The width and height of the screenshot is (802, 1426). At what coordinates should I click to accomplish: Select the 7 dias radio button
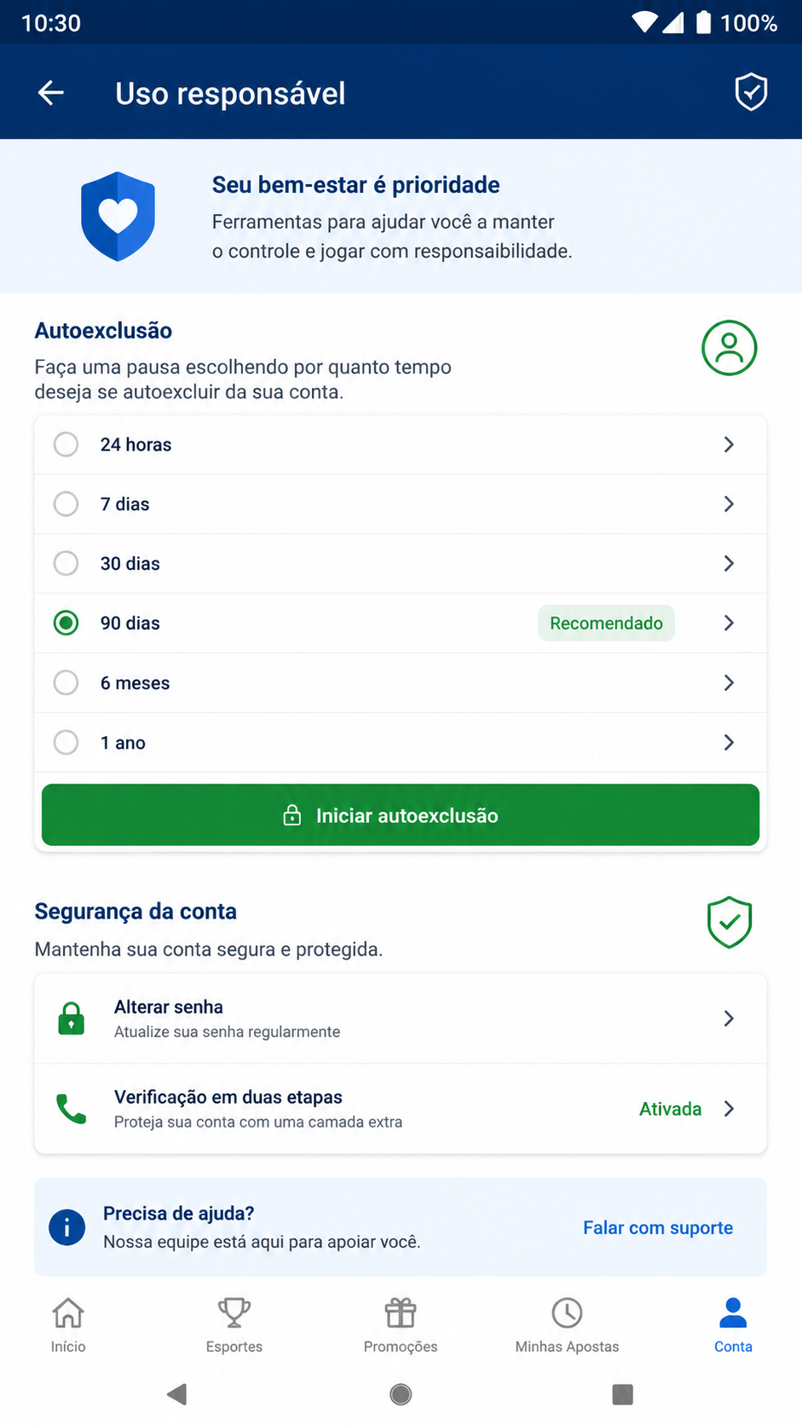coord(66,504)
